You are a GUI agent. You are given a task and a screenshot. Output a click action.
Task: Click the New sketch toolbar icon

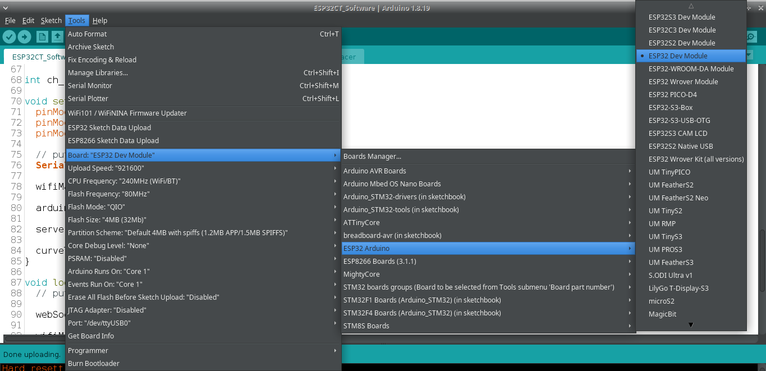pyautogui.click(x=42, y=37)
